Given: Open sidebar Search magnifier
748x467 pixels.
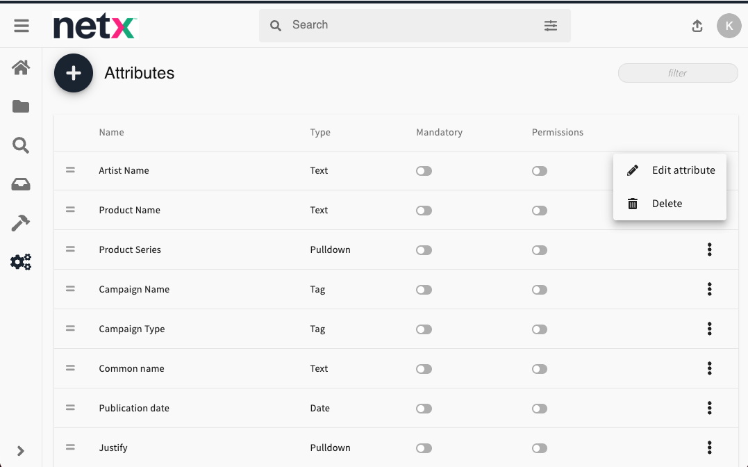Looking at the screenshot, I should 21,145.
